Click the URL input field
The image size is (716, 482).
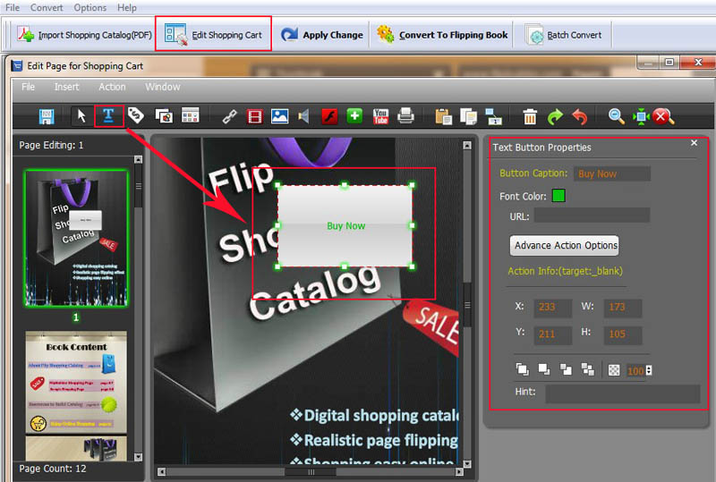click(592, 215)
